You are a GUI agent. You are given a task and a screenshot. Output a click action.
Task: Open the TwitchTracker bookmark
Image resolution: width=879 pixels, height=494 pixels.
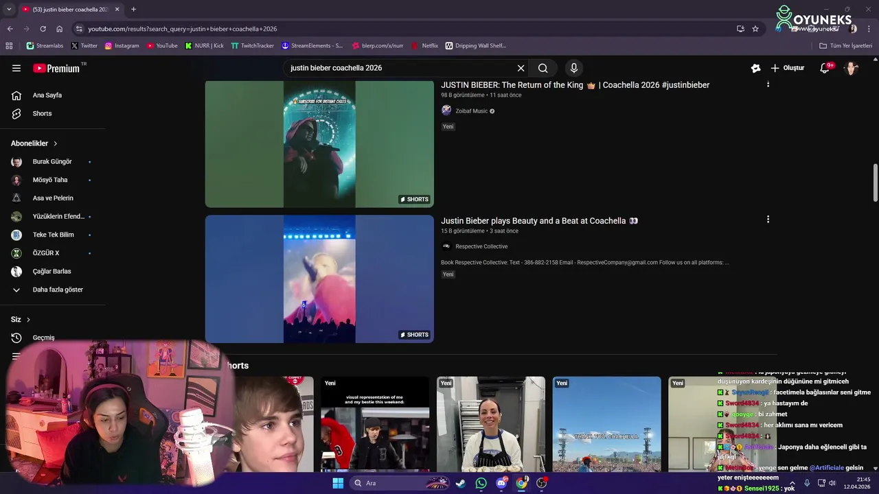point(252,46)
